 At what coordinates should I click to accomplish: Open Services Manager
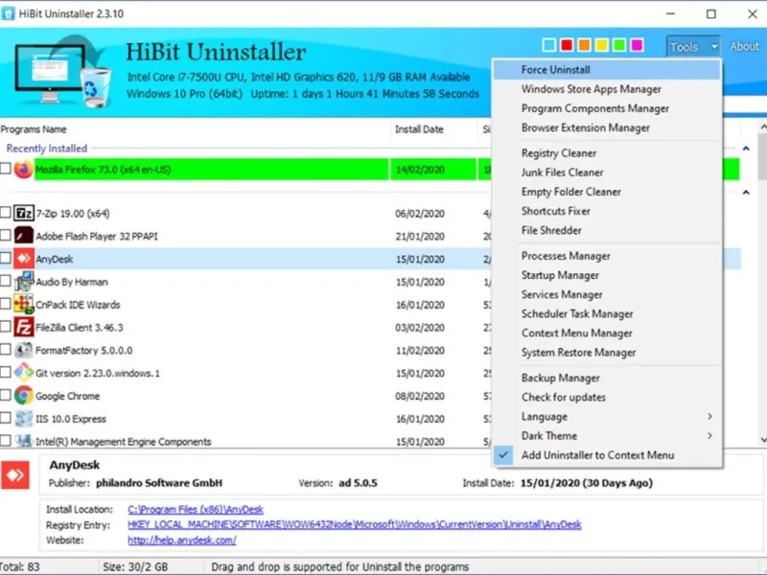tap(607, 294)
